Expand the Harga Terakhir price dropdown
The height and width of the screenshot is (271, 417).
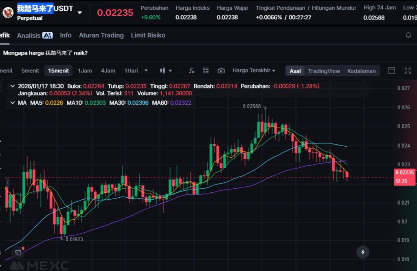(254, 71)
